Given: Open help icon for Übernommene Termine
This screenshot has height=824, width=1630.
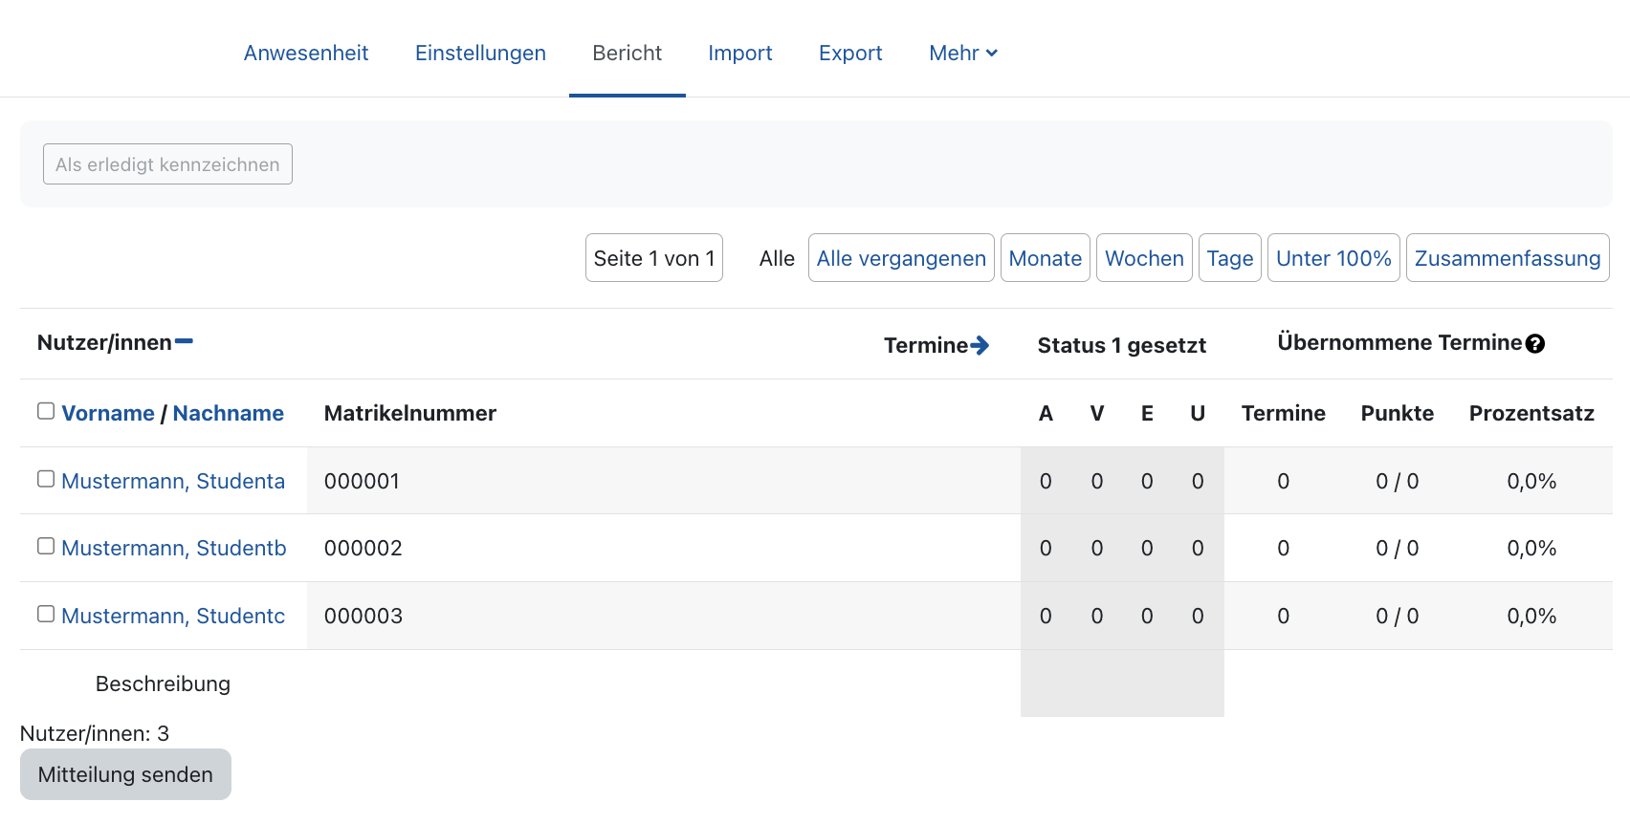Looking at the screenshot, I should pyautogui.click(x=1535, y=344).
